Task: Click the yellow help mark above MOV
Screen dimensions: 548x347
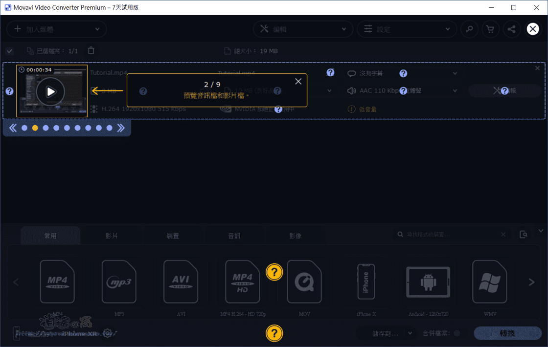Action: tap(274, 272)
